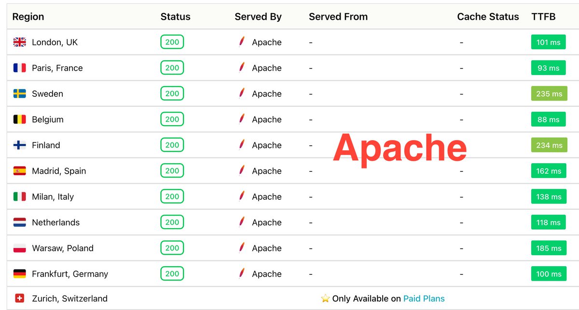Click the Apache feather icon in Milan row
The width and height of the screenshot is (579, 310).
(242, 196)
